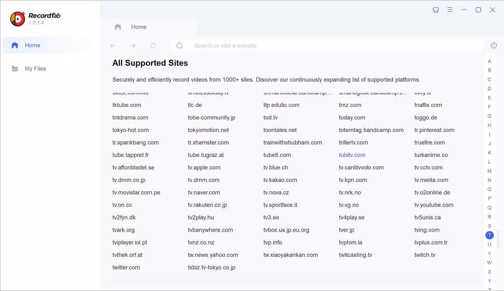The height and width of the screenshot is (291, 504).
Task: Open the history clock icon
Action: coord(494,46)
